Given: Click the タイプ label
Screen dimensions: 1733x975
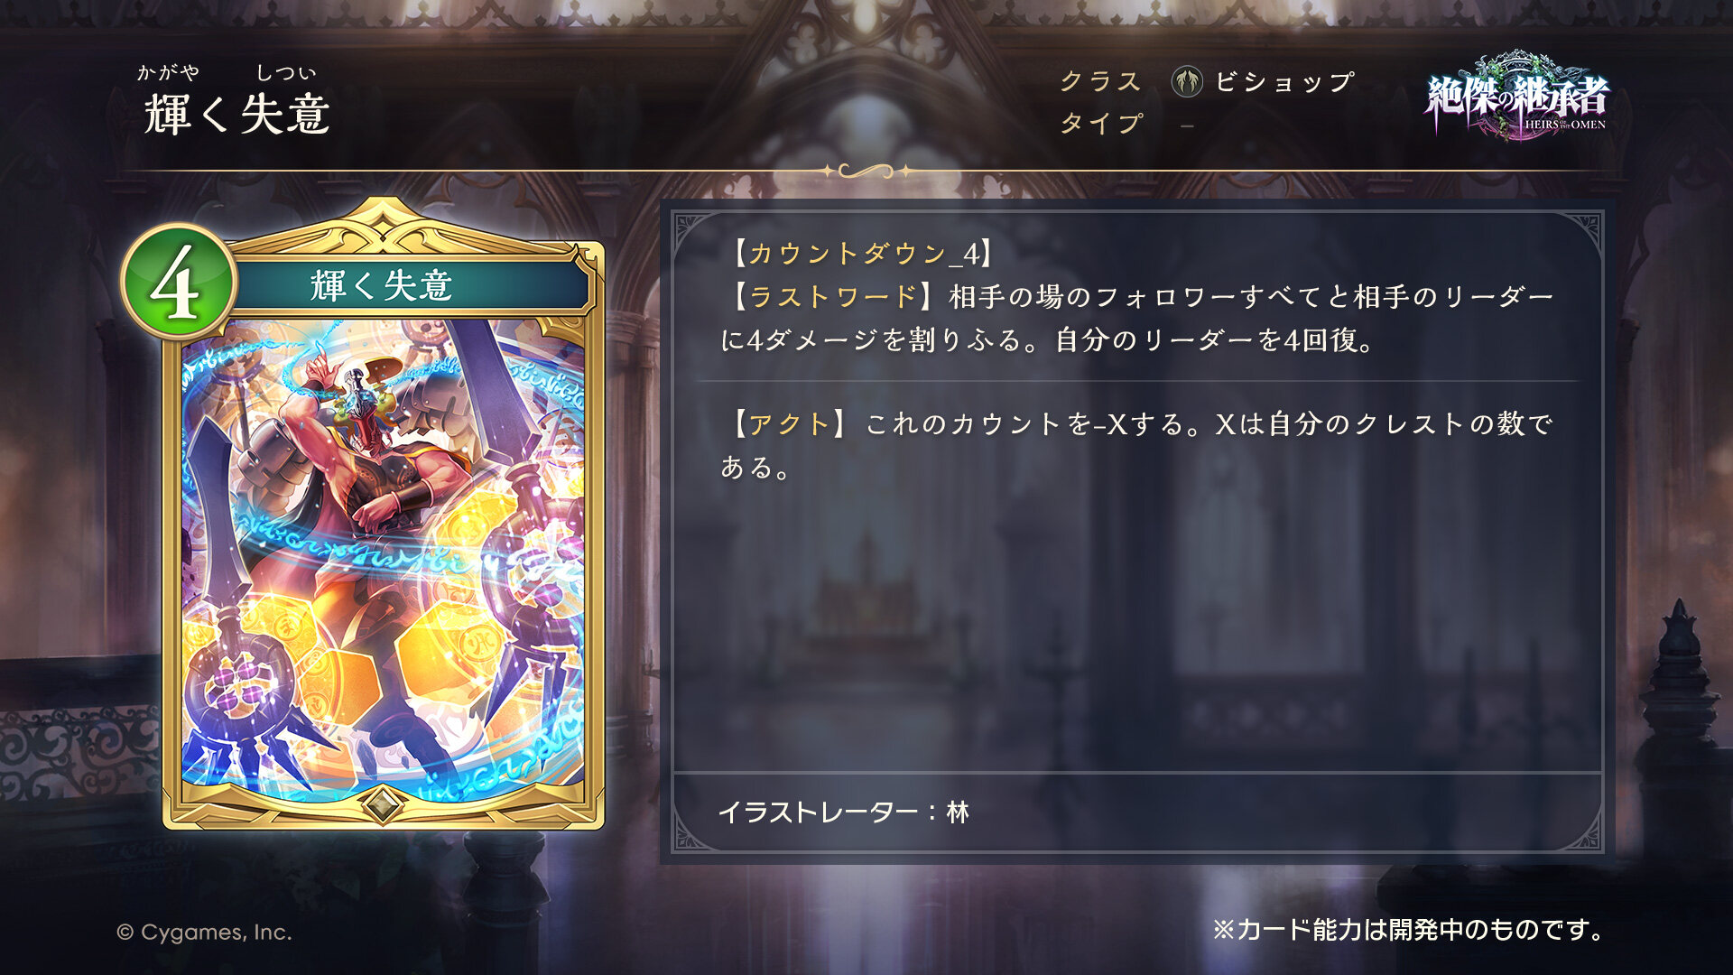Looking at the screenshot, I should [x=1101, y=123].
